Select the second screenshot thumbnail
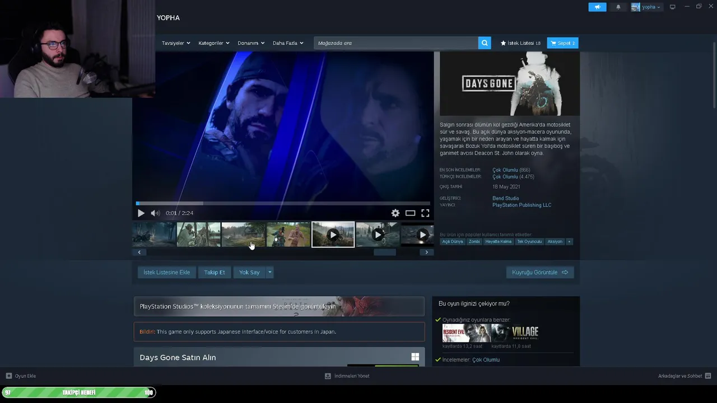This screenshot has height=403, width=717. (199, 235)
